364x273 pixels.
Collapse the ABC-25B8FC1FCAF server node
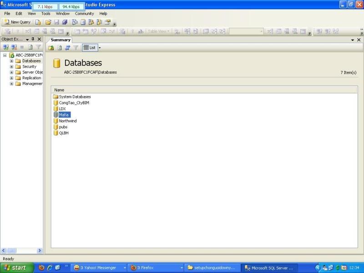click(x=5, y=55)
